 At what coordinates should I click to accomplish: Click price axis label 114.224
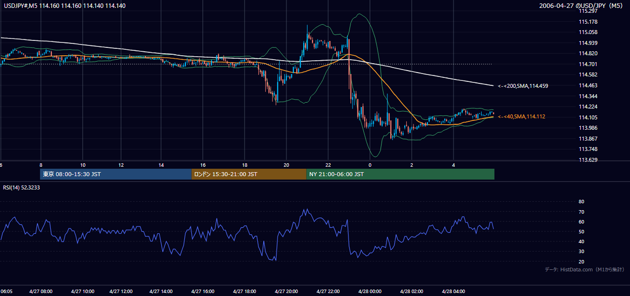tap(588, 107)
